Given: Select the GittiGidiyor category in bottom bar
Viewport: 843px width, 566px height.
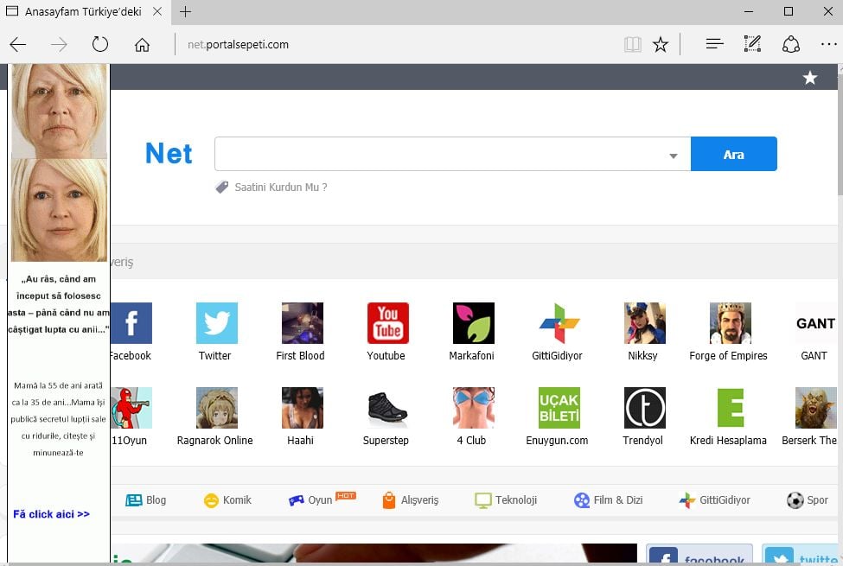Looking at the screenshot, I should point(714,499).
